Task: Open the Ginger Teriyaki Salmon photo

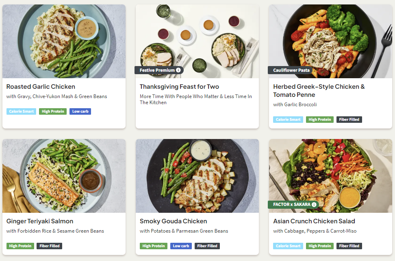Action: click(x=64, y=176)
